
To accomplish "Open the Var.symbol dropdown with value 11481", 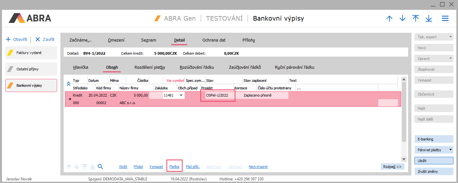I will coord(181,95).
